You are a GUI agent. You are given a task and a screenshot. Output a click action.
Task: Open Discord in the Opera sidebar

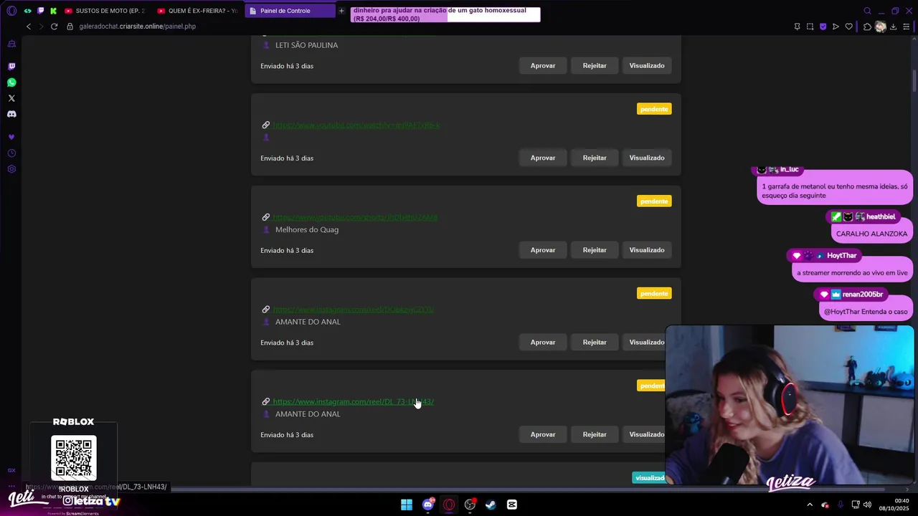point(11,114)
